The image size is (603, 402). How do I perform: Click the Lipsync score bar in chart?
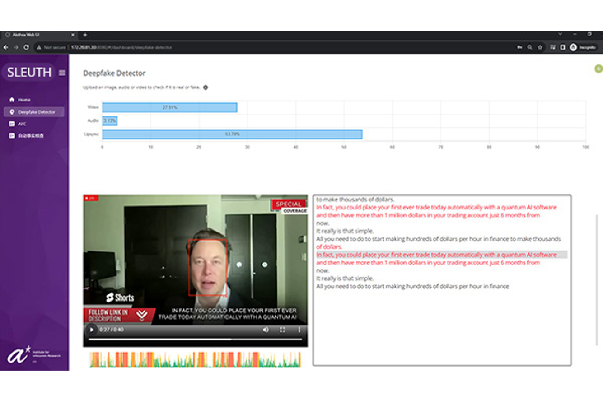232,134
